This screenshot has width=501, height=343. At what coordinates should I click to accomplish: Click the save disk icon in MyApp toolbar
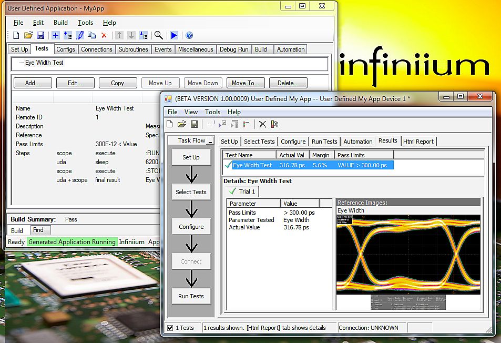(40, 35)
